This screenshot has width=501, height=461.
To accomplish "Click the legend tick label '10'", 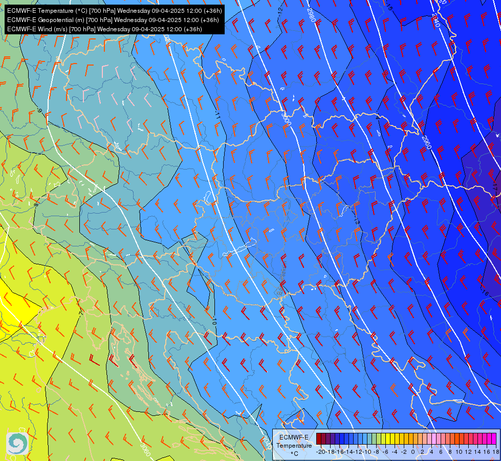I will (x=459, y=452).
